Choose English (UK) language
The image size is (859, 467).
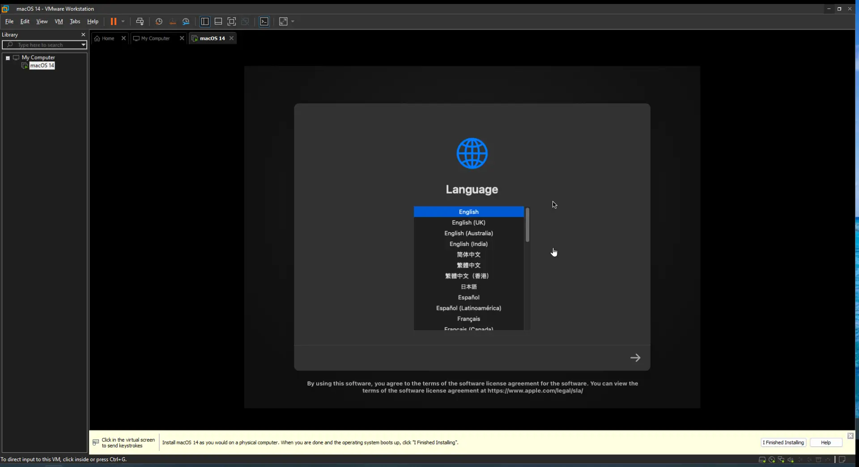[468, 222]
